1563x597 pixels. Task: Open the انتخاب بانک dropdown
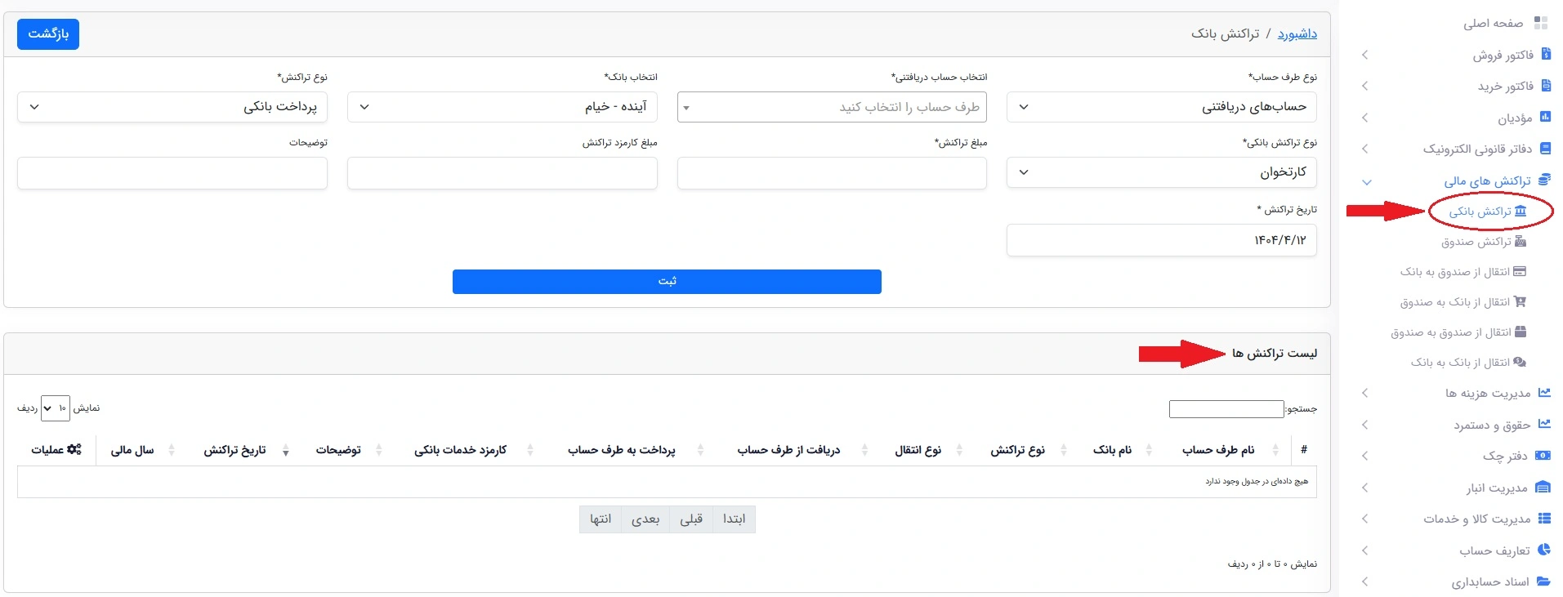point(502,107)
